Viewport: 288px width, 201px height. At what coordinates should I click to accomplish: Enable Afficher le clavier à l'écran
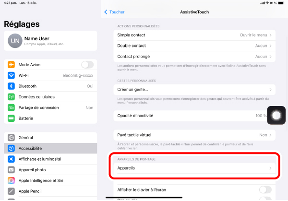pos(265,189)
